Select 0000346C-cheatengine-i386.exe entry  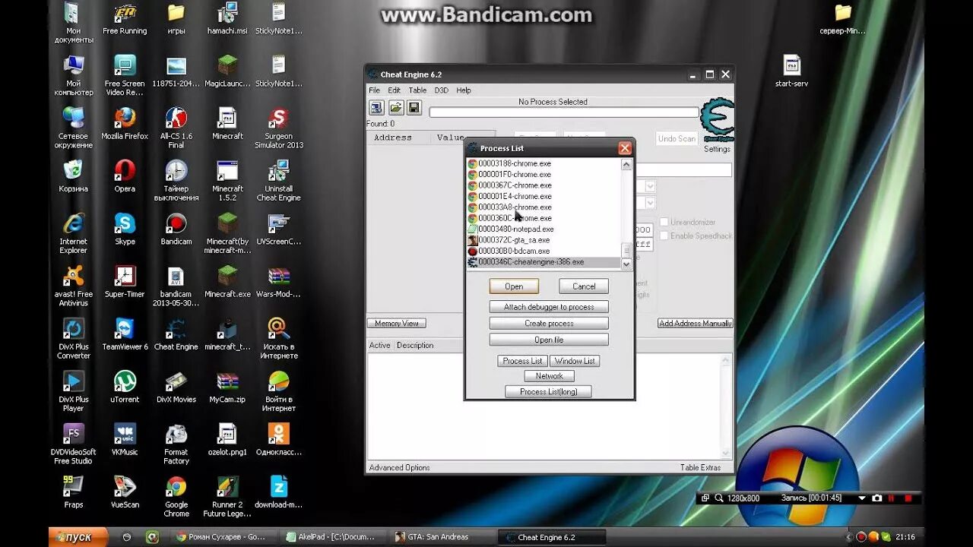[x=544, y=262]
